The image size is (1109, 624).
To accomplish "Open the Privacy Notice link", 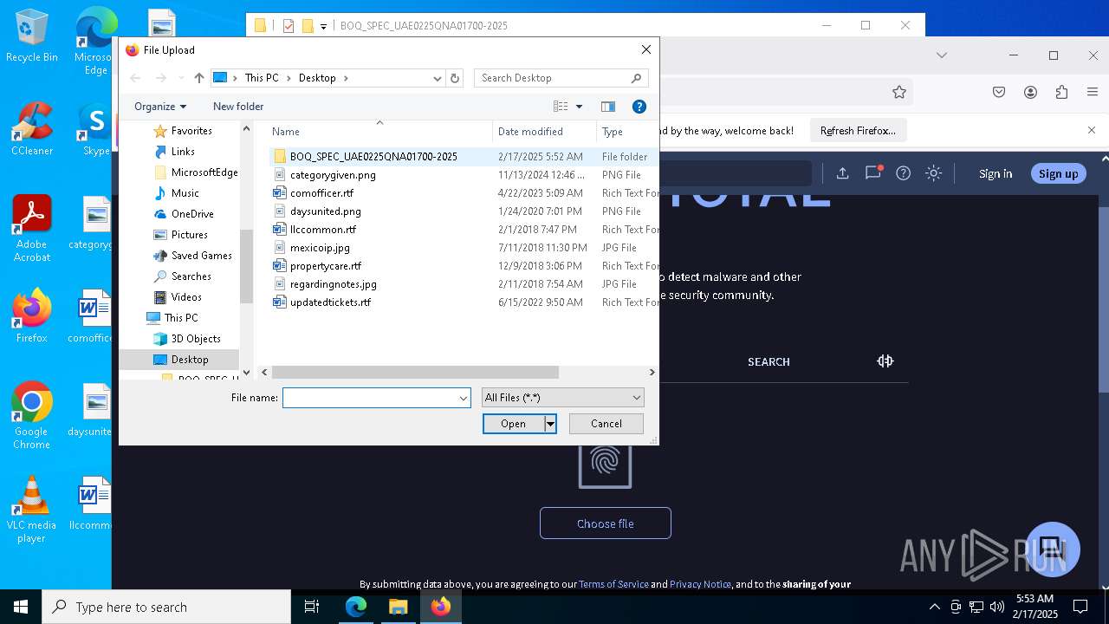I will click(x=700, y=584).
